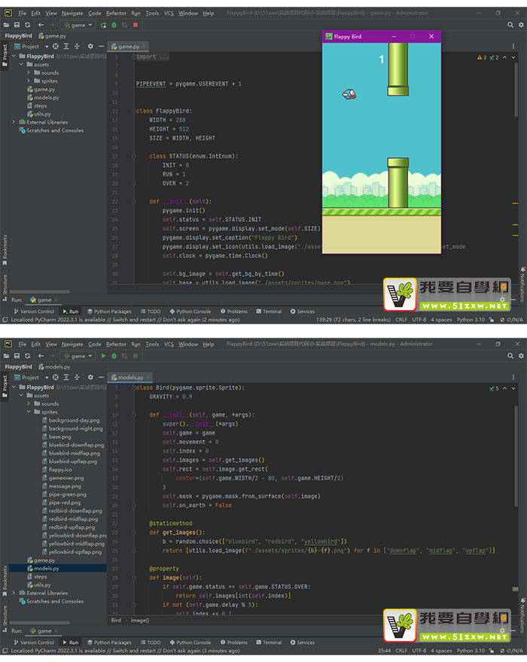Click warnings indicator in game.py editor

coord(482,57)
